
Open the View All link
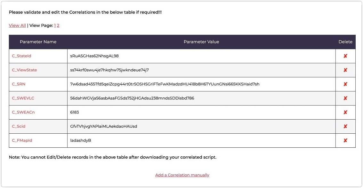pyautogui.click(x=17, y=26)
